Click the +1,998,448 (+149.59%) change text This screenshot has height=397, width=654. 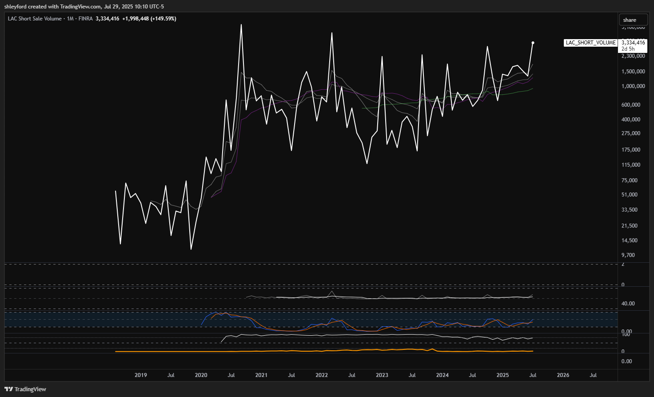149,19
